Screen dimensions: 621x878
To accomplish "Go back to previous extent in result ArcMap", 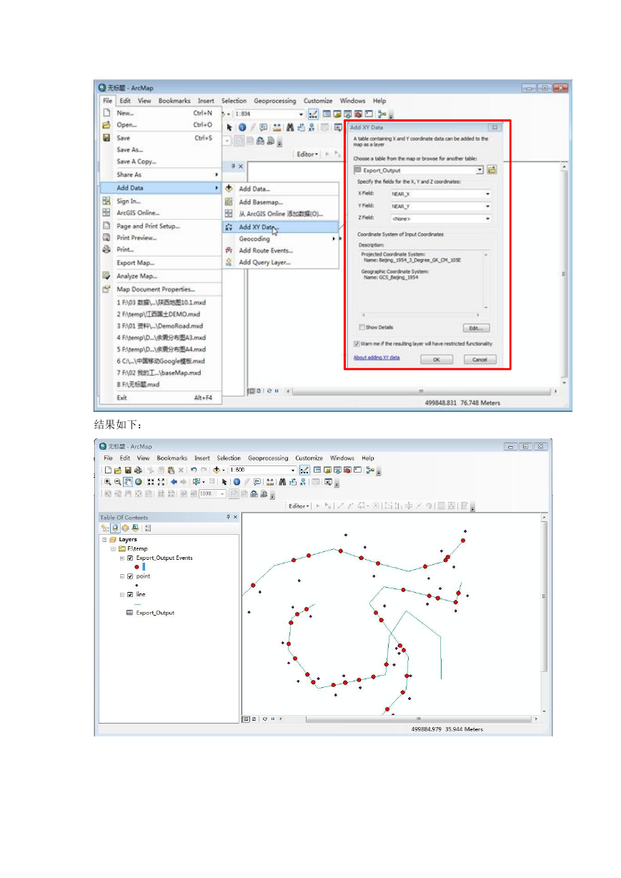I will pos(174,481).
